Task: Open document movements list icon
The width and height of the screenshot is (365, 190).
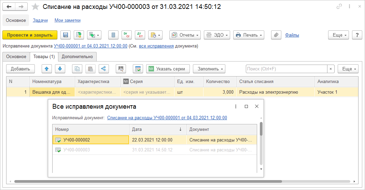Action: tap(113, 35)
